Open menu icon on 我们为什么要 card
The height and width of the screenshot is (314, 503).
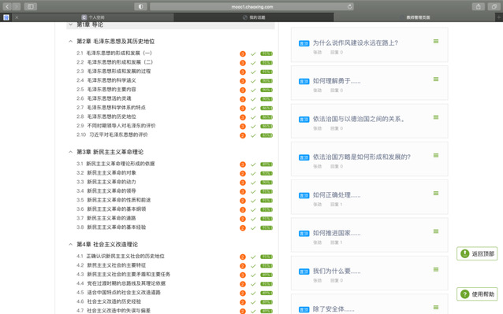(436, 269)
